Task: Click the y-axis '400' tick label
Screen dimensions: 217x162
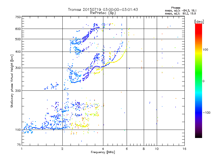Action: pos(18,52)
